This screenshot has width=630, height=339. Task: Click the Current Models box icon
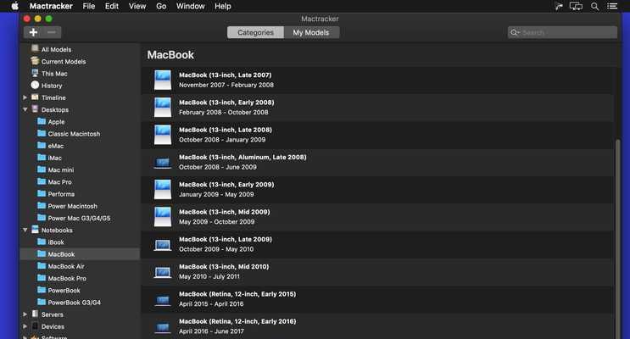[35, 61]
